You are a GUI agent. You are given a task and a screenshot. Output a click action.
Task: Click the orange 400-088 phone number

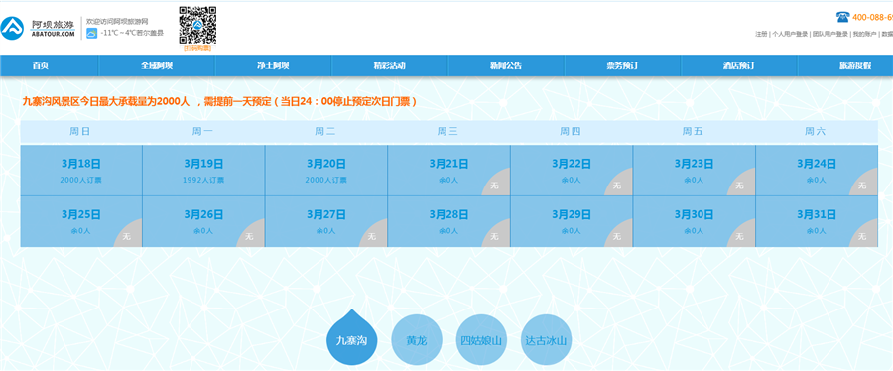click(x=872, y=17)
